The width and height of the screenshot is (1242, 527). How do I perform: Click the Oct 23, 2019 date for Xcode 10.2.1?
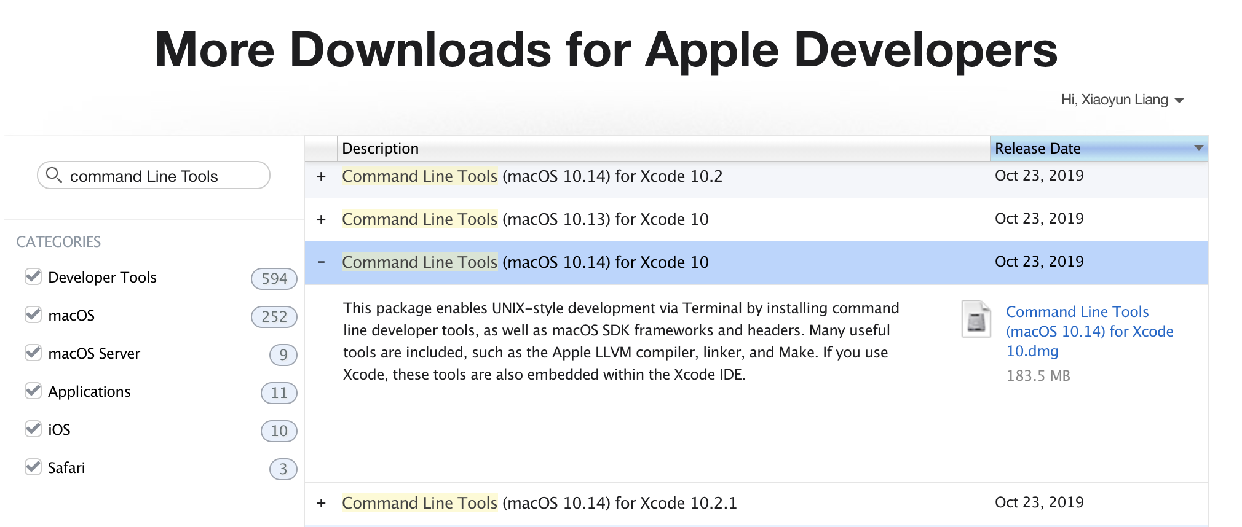tap(1039, 502)
